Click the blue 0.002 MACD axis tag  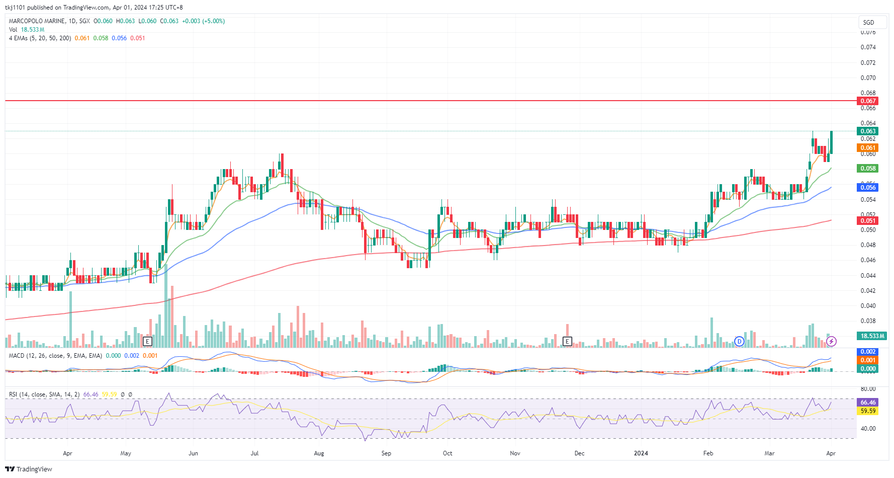pos(868,352)
